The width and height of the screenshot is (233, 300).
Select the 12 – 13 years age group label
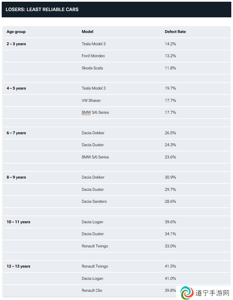(x=18, y=266)
